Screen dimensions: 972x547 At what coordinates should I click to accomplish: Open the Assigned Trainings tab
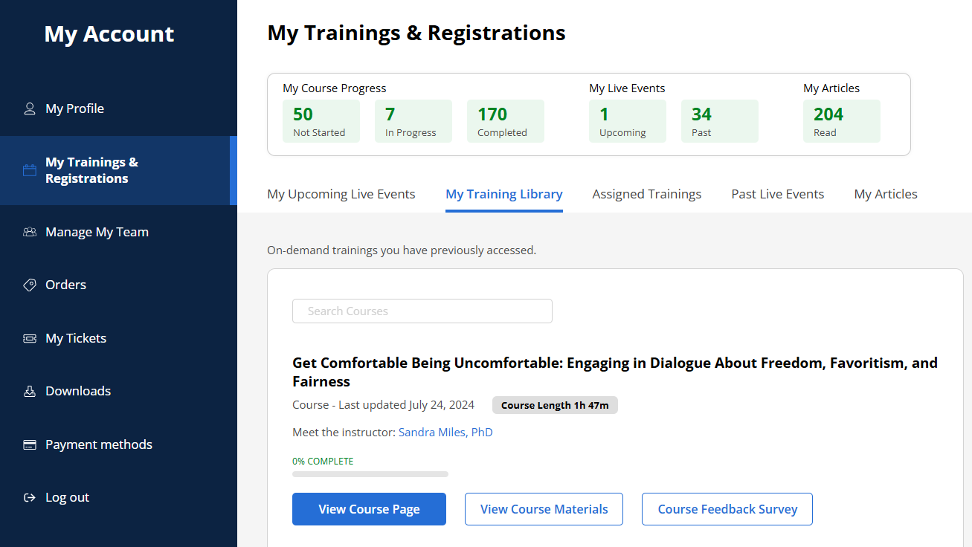click(646, 194)
